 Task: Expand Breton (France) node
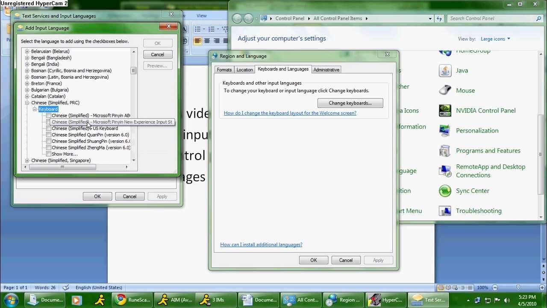pyautogui.click(x=27, y=83)
